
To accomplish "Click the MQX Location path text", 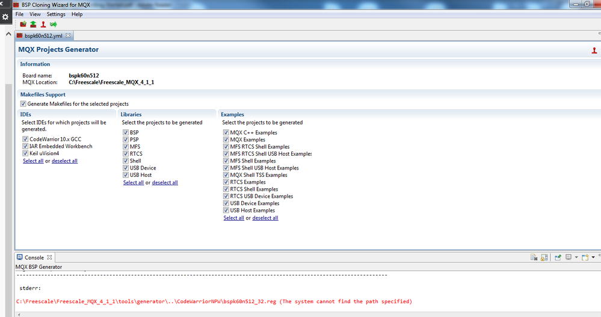I will click(111, 82).
